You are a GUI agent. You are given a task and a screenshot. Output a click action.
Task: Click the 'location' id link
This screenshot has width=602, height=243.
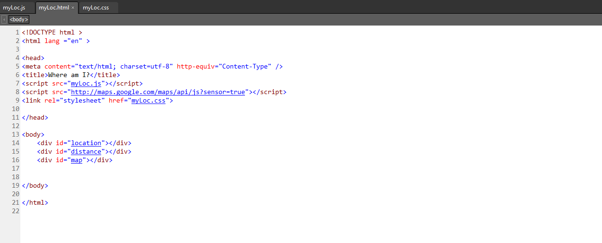(x=86, y=143)
